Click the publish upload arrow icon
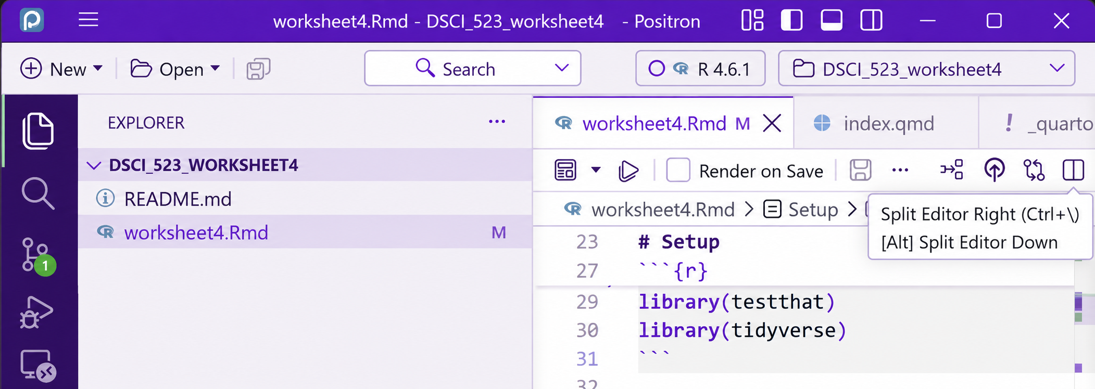Image resolution: width=1095 pixels, height=389 pixels. pyautogui.click(x=995, y=170)
